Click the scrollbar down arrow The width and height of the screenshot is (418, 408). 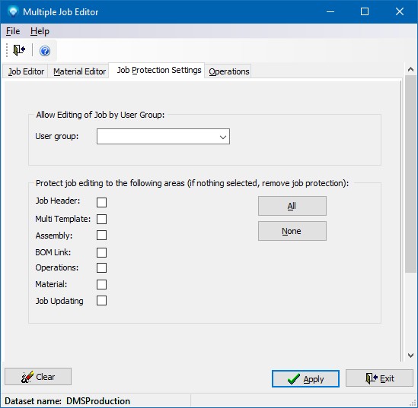pyautogui.click(x=411, y=355)
